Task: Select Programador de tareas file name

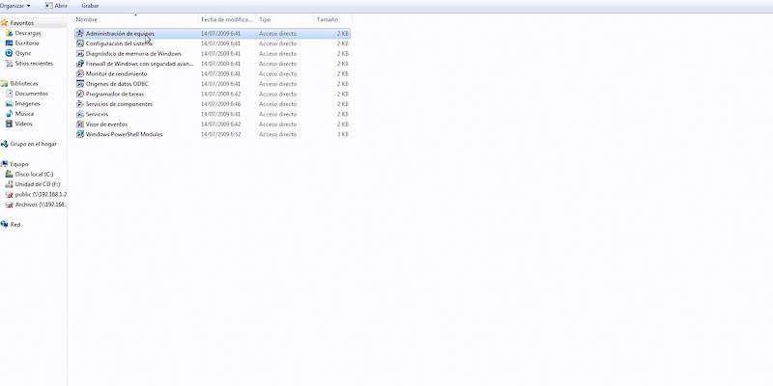Action: coord(115,94)
